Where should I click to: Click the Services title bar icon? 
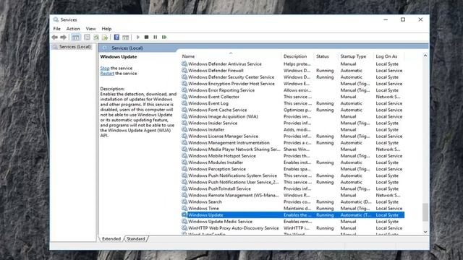pos(56,19)
